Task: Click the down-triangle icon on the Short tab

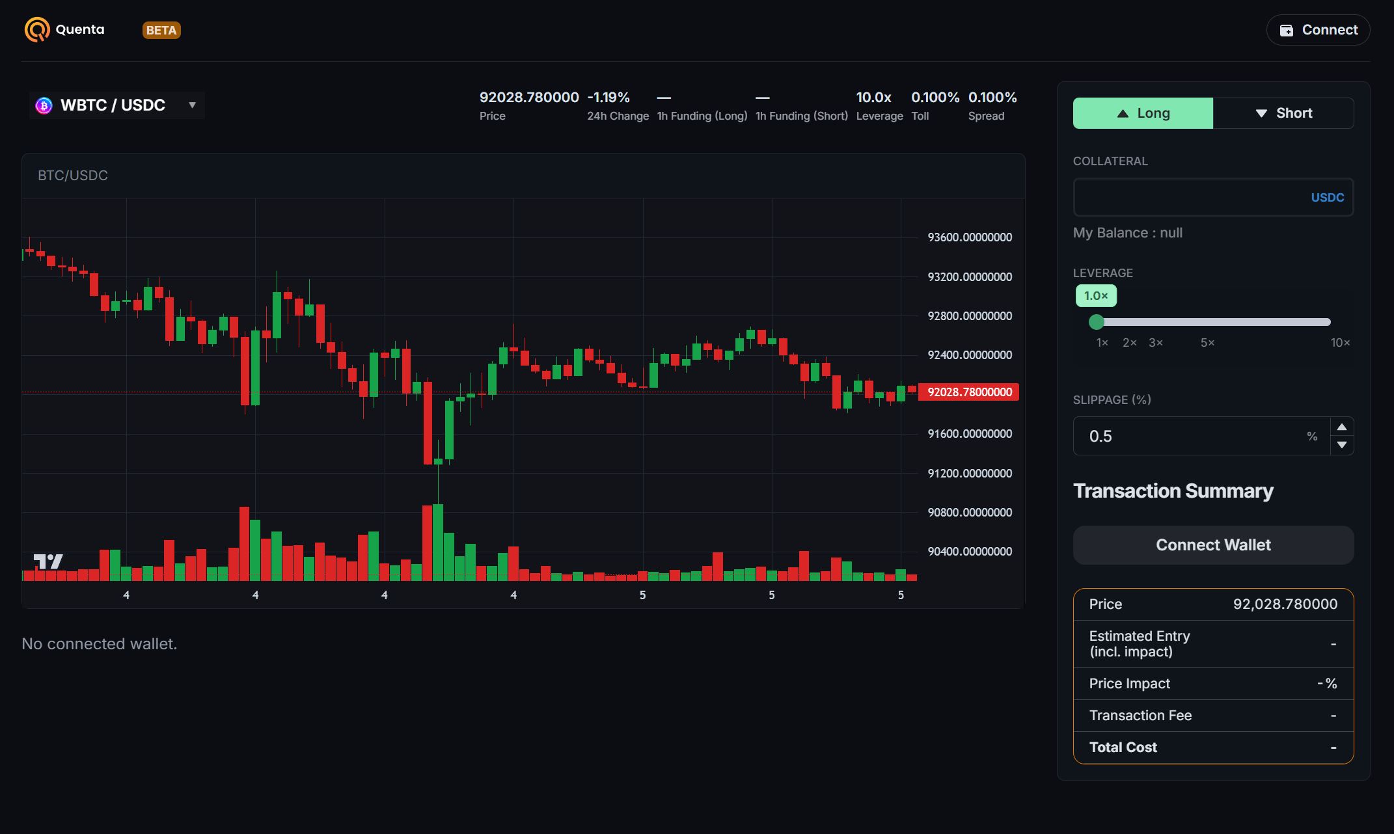Action: coord(1261,113)
